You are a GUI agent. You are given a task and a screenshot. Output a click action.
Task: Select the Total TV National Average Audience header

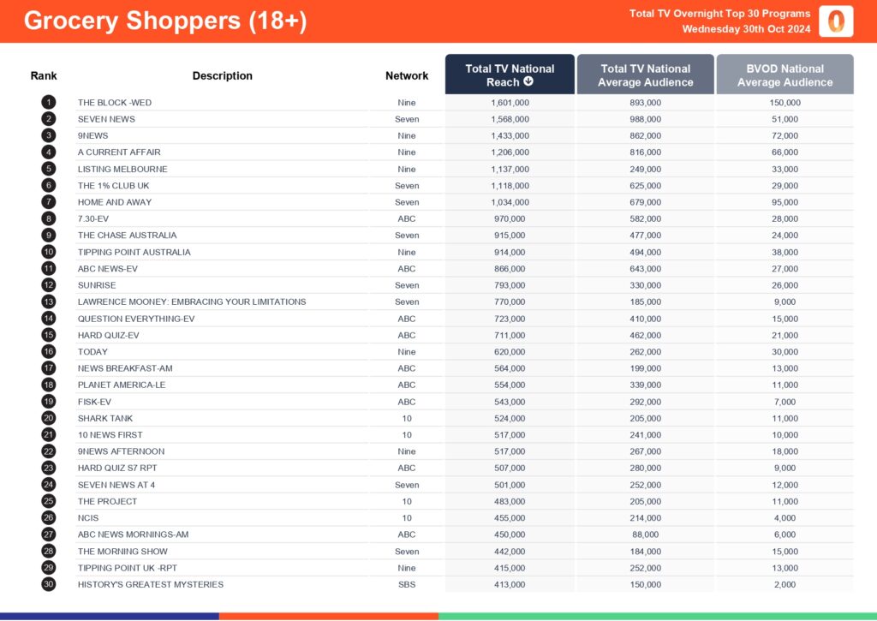click(x=645, y=75)
